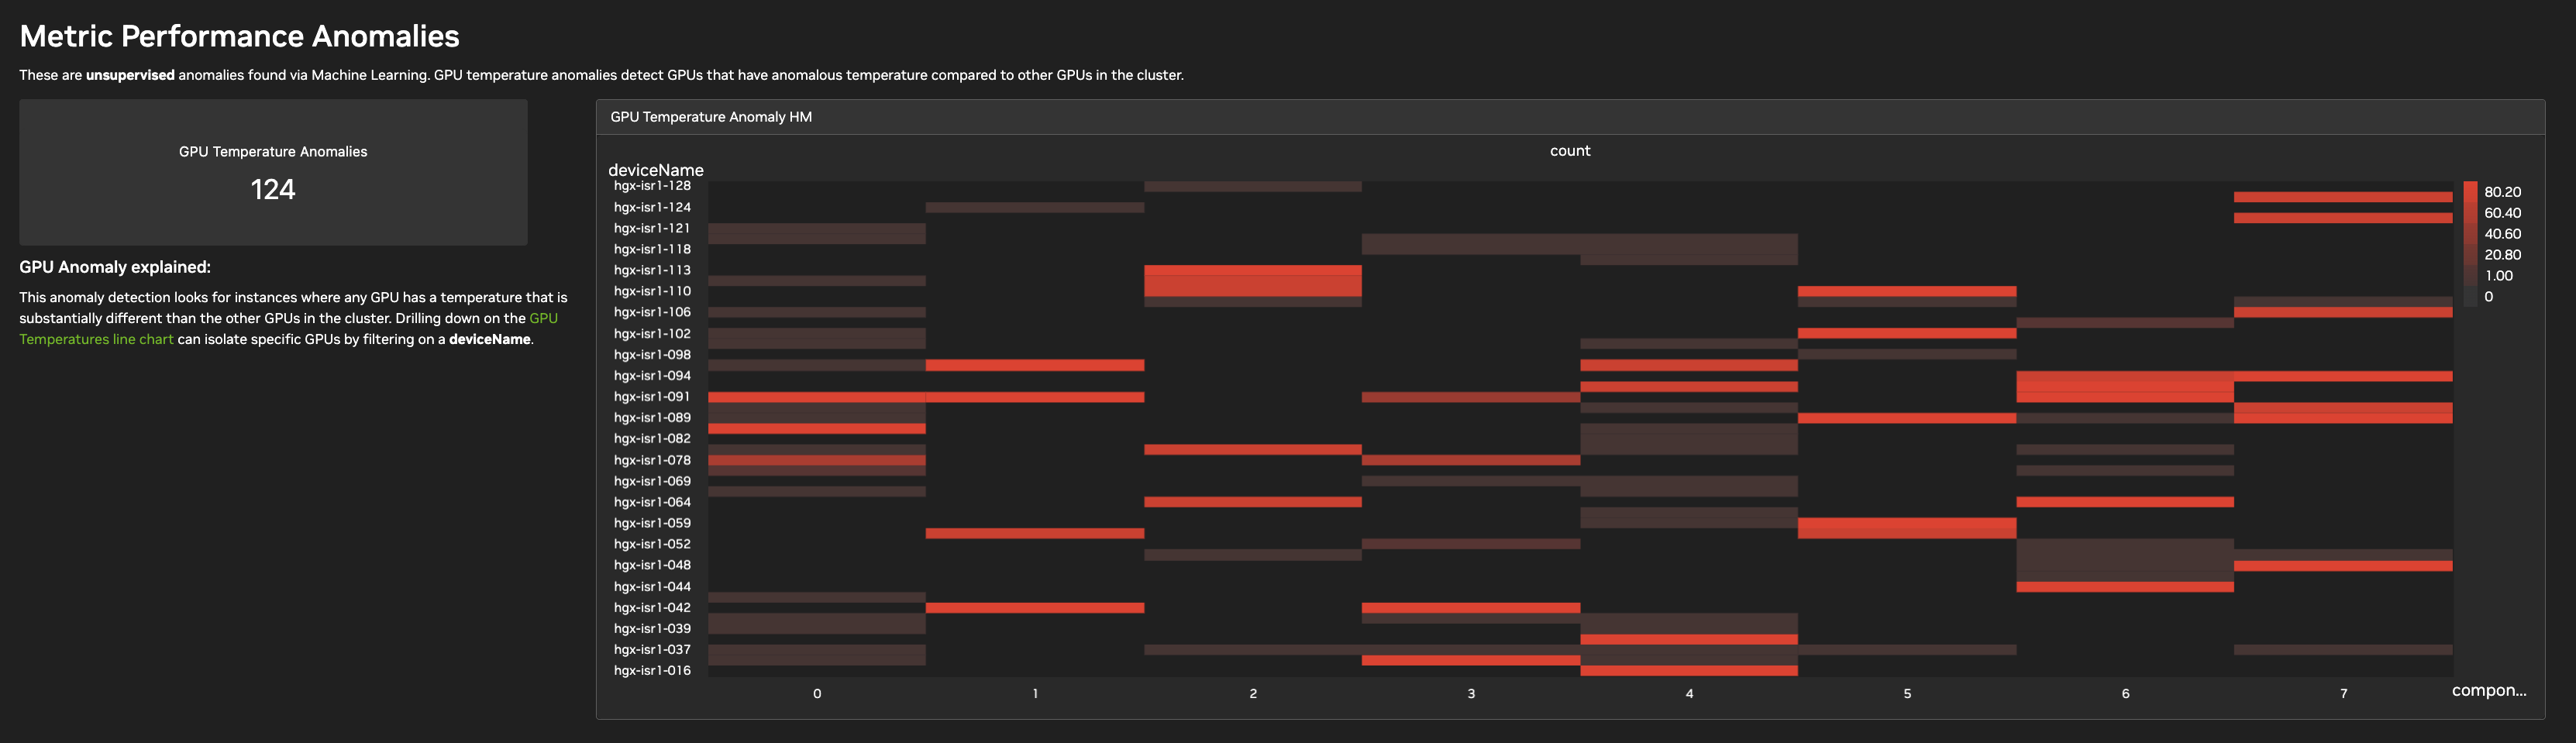The height and width of the screenshot is (743, 2576).
Task: Choose device label hgx-isr1-089
Action: pyautogui.click(x=652, y=418)
